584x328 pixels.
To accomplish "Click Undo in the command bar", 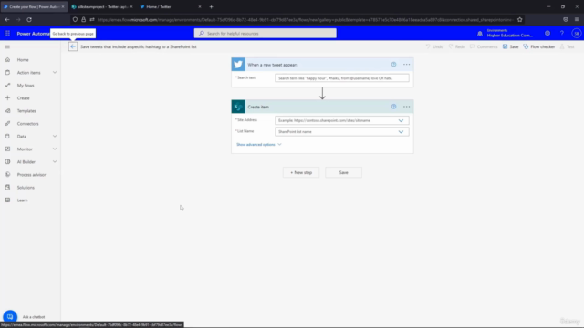I will (x=434, y=46).
